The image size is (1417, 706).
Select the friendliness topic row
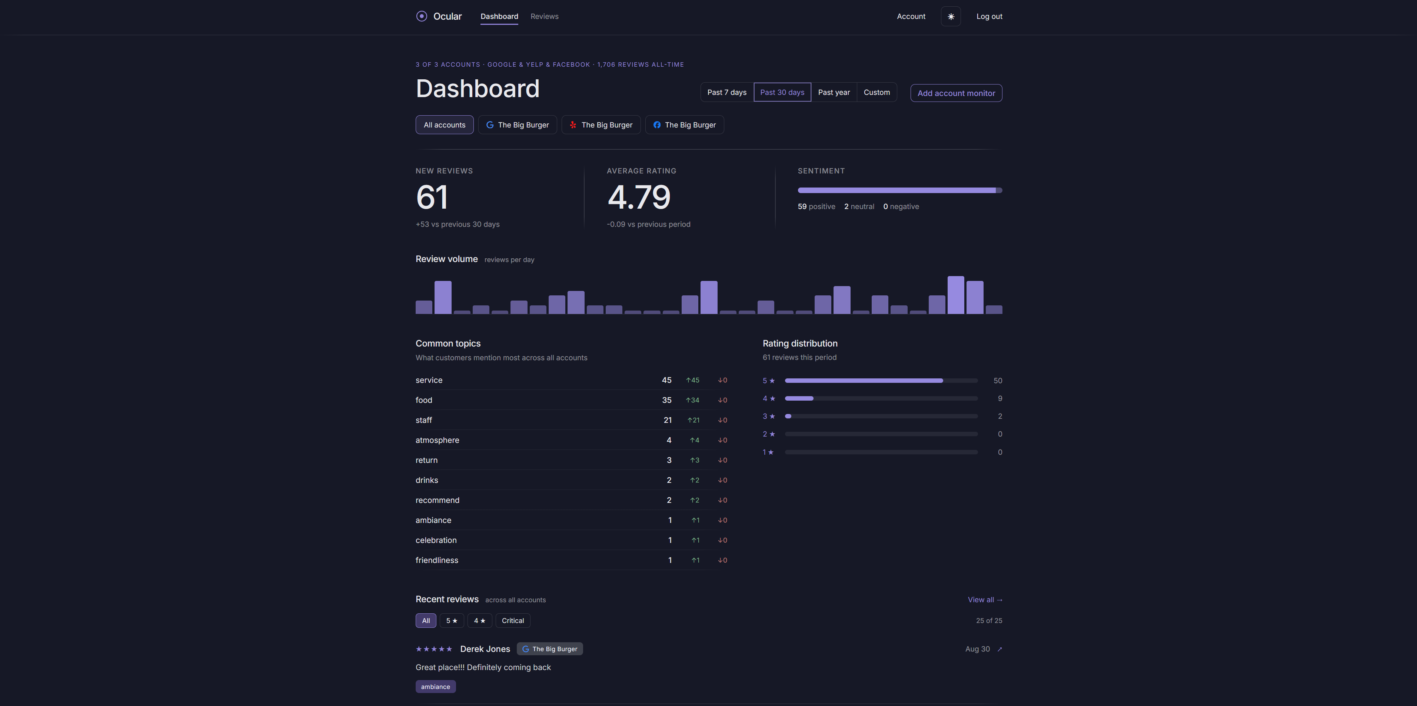[x=572, y=560]
